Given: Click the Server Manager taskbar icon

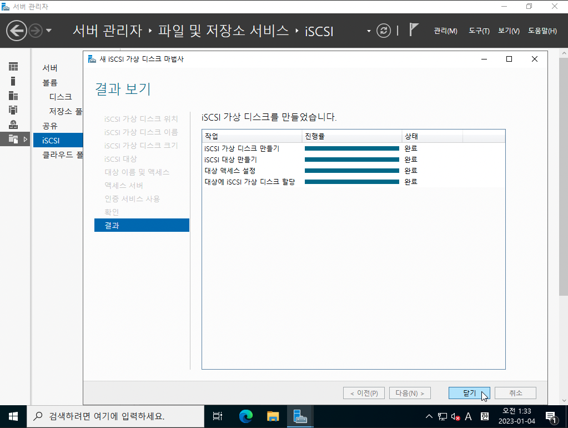Looking at the screenshot, I should [300, 416].
